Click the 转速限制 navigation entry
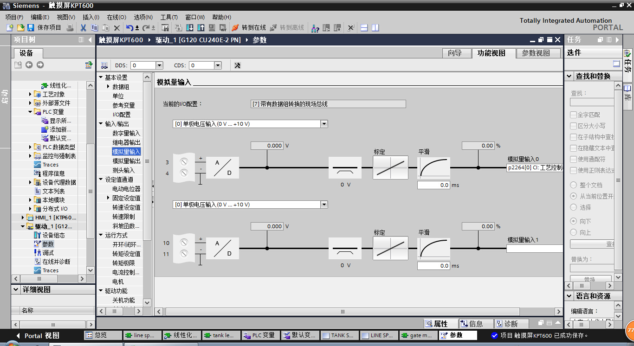 click(123, 217)
